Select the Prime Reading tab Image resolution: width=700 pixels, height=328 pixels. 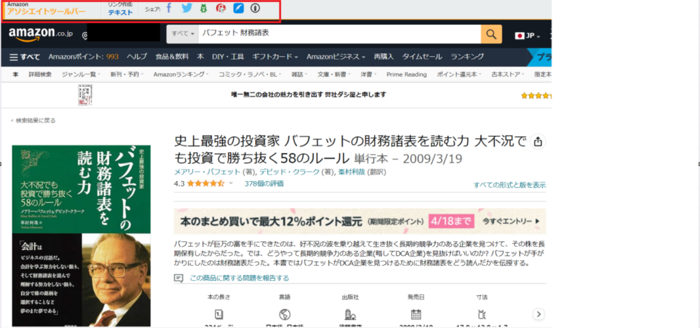click(406, 74)
